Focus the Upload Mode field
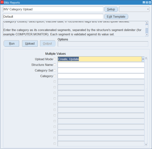This screenshot has width=152, height=149. point(100,59)
